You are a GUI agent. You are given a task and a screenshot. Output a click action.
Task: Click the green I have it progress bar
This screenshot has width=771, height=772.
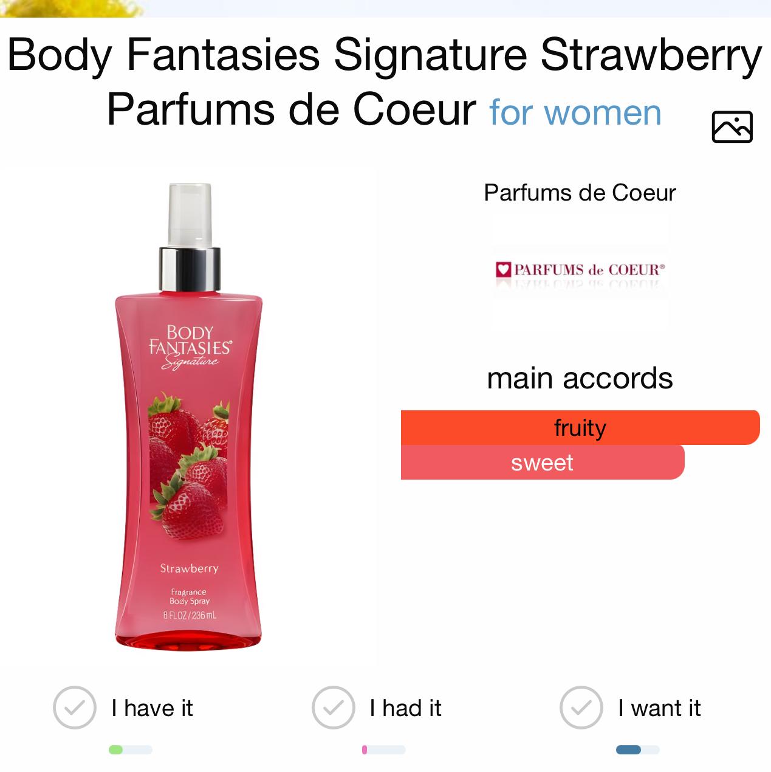point(131,750)
